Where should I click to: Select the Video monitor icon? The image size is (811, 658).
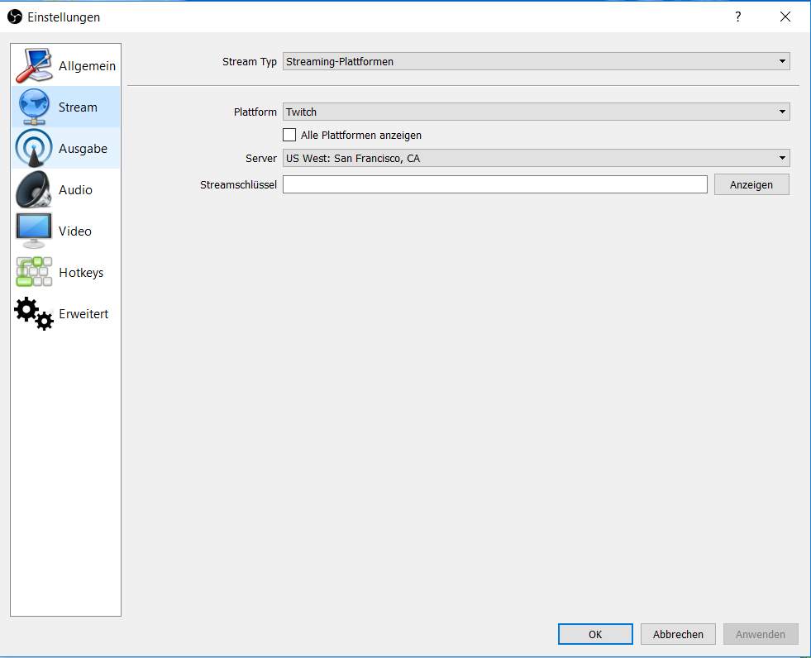tap(33, 231)
